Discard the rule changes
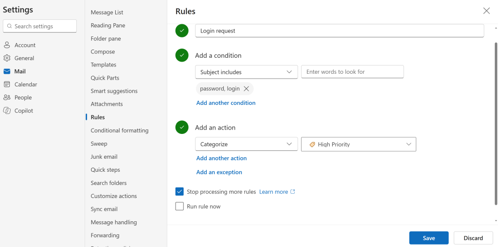 [x=473, y=238]
